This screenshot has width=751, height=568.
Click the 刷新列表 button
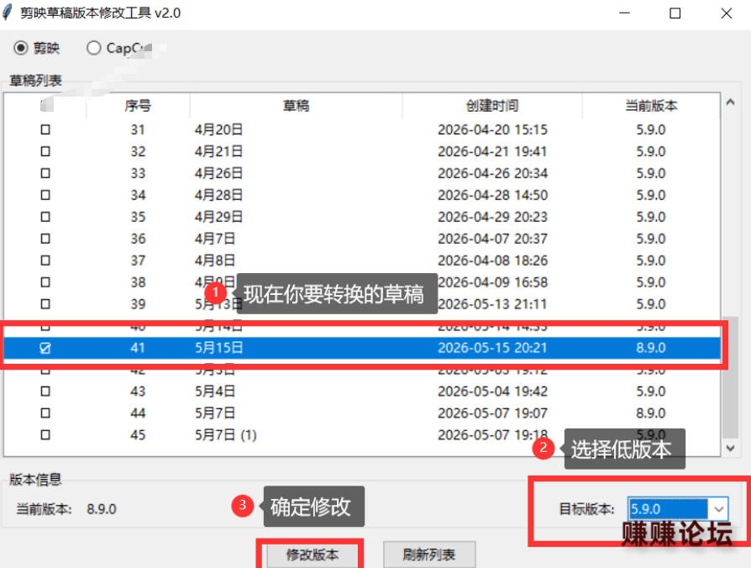coord(429,555)
